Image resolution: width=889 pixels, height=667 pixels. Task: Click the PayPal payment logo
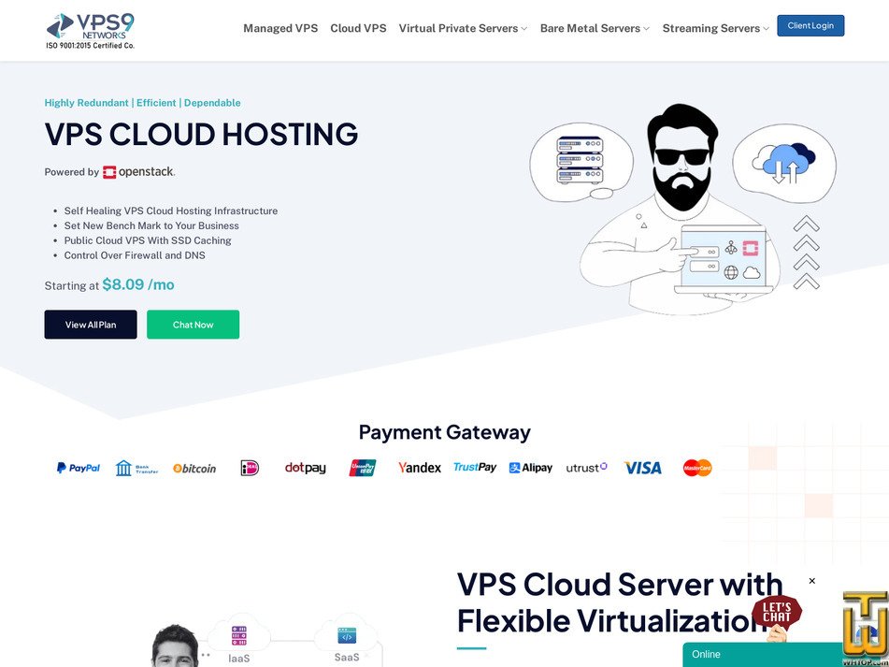[x=79, y=468]
